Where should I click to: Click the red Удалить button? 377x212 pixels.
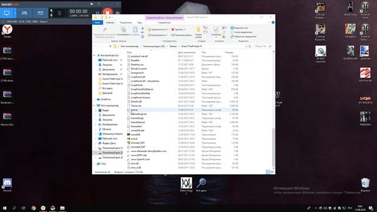click(x=178, y=29)
